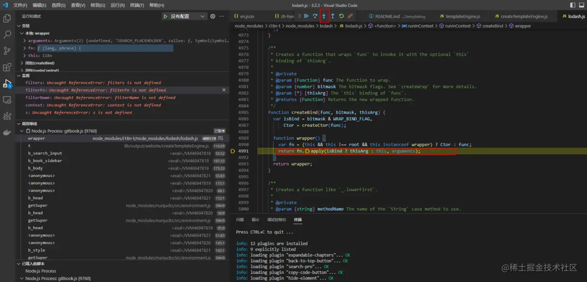The image size is (587, 282).
Task: Select the b_search_input call stack frame
Action: coord(45,153)
